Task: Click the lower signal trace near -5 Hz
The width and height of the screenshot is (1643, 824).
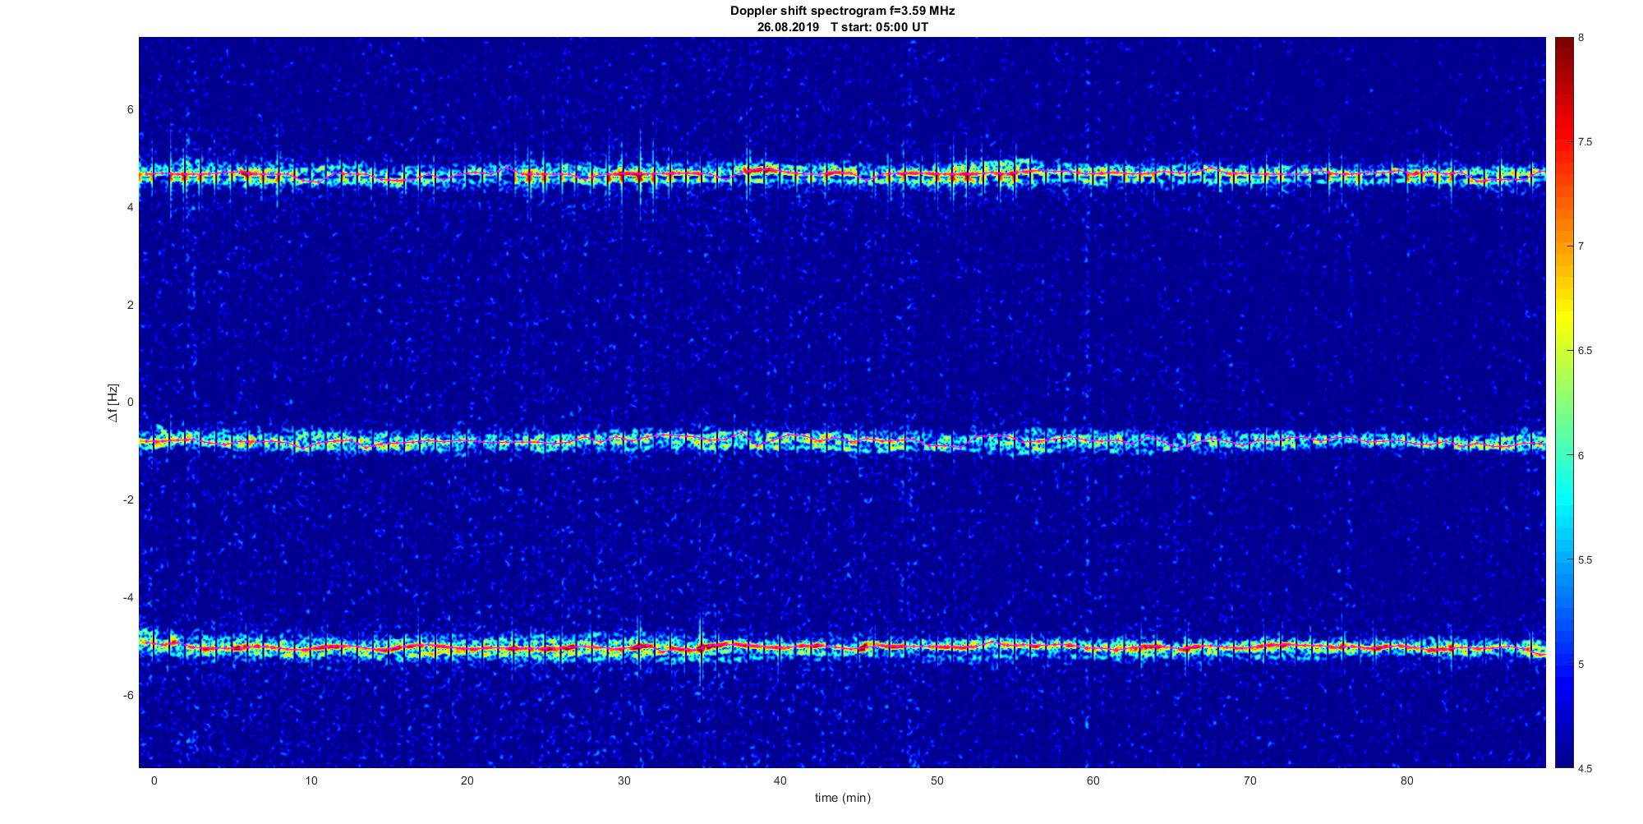Action: 842,647
